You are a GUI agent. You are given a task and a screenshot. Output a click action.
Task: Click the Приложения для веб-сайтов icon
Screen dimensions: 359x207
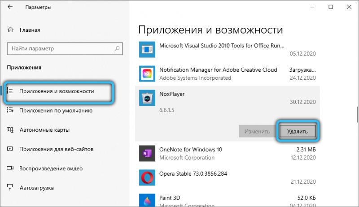10,149
